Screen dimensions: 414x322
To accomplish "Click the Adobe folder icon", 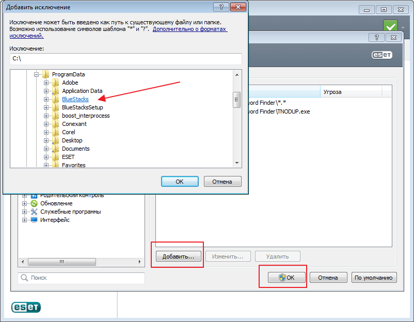I will [x=55, y=83].
